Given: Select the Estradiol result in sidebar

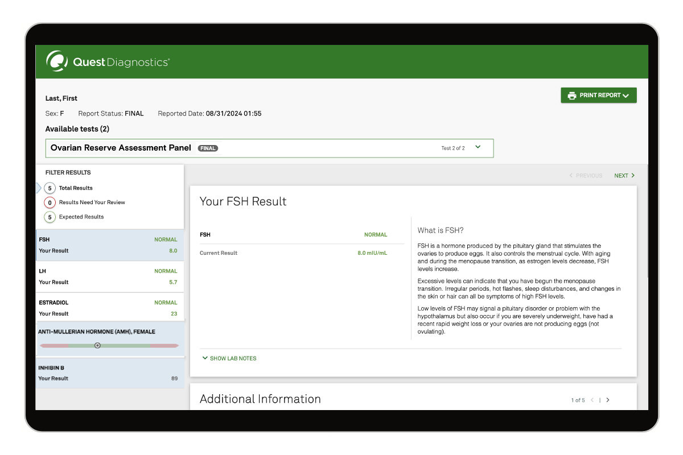Looking at the screenshot, I should (x=109, y=308).
